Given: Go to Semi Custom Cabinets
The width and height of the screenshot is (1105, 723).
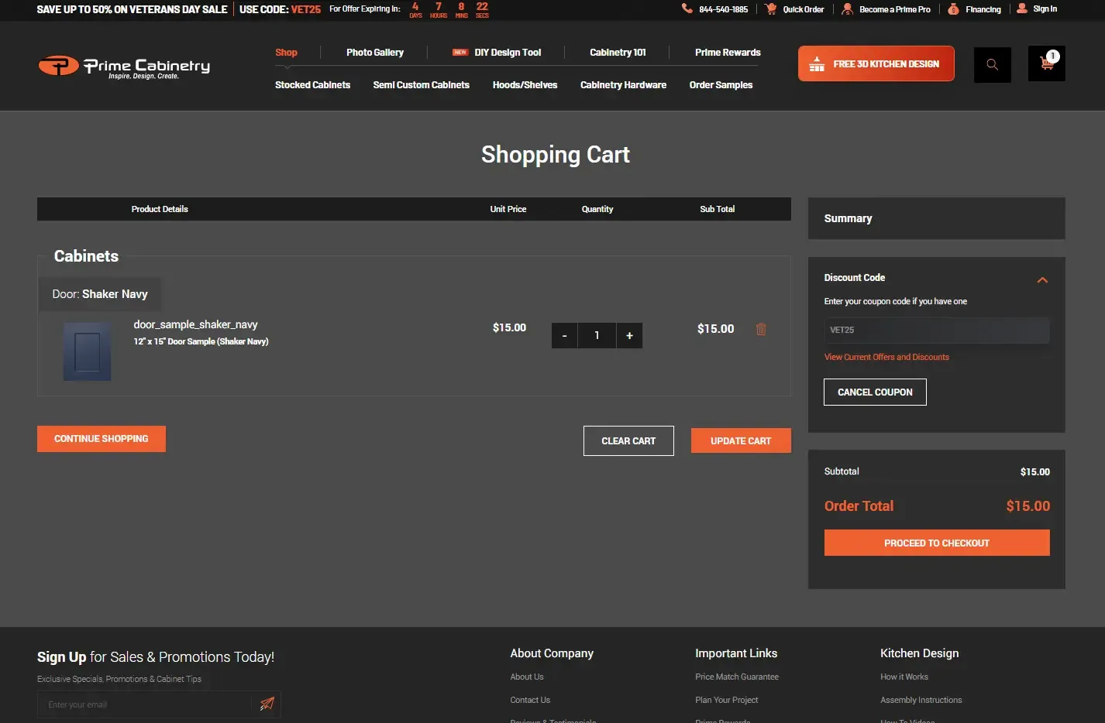Looking at the screenshot, I should [421, 85].
